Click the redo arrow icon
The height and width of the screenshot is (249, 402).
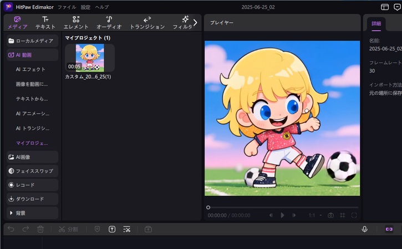click(x=26, y=229)
